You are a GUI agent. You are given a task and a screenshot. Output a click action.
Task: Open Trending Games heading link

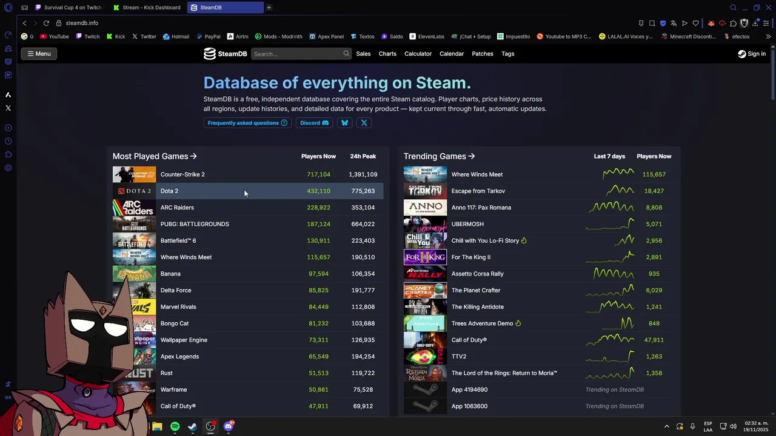click(440, 156)
